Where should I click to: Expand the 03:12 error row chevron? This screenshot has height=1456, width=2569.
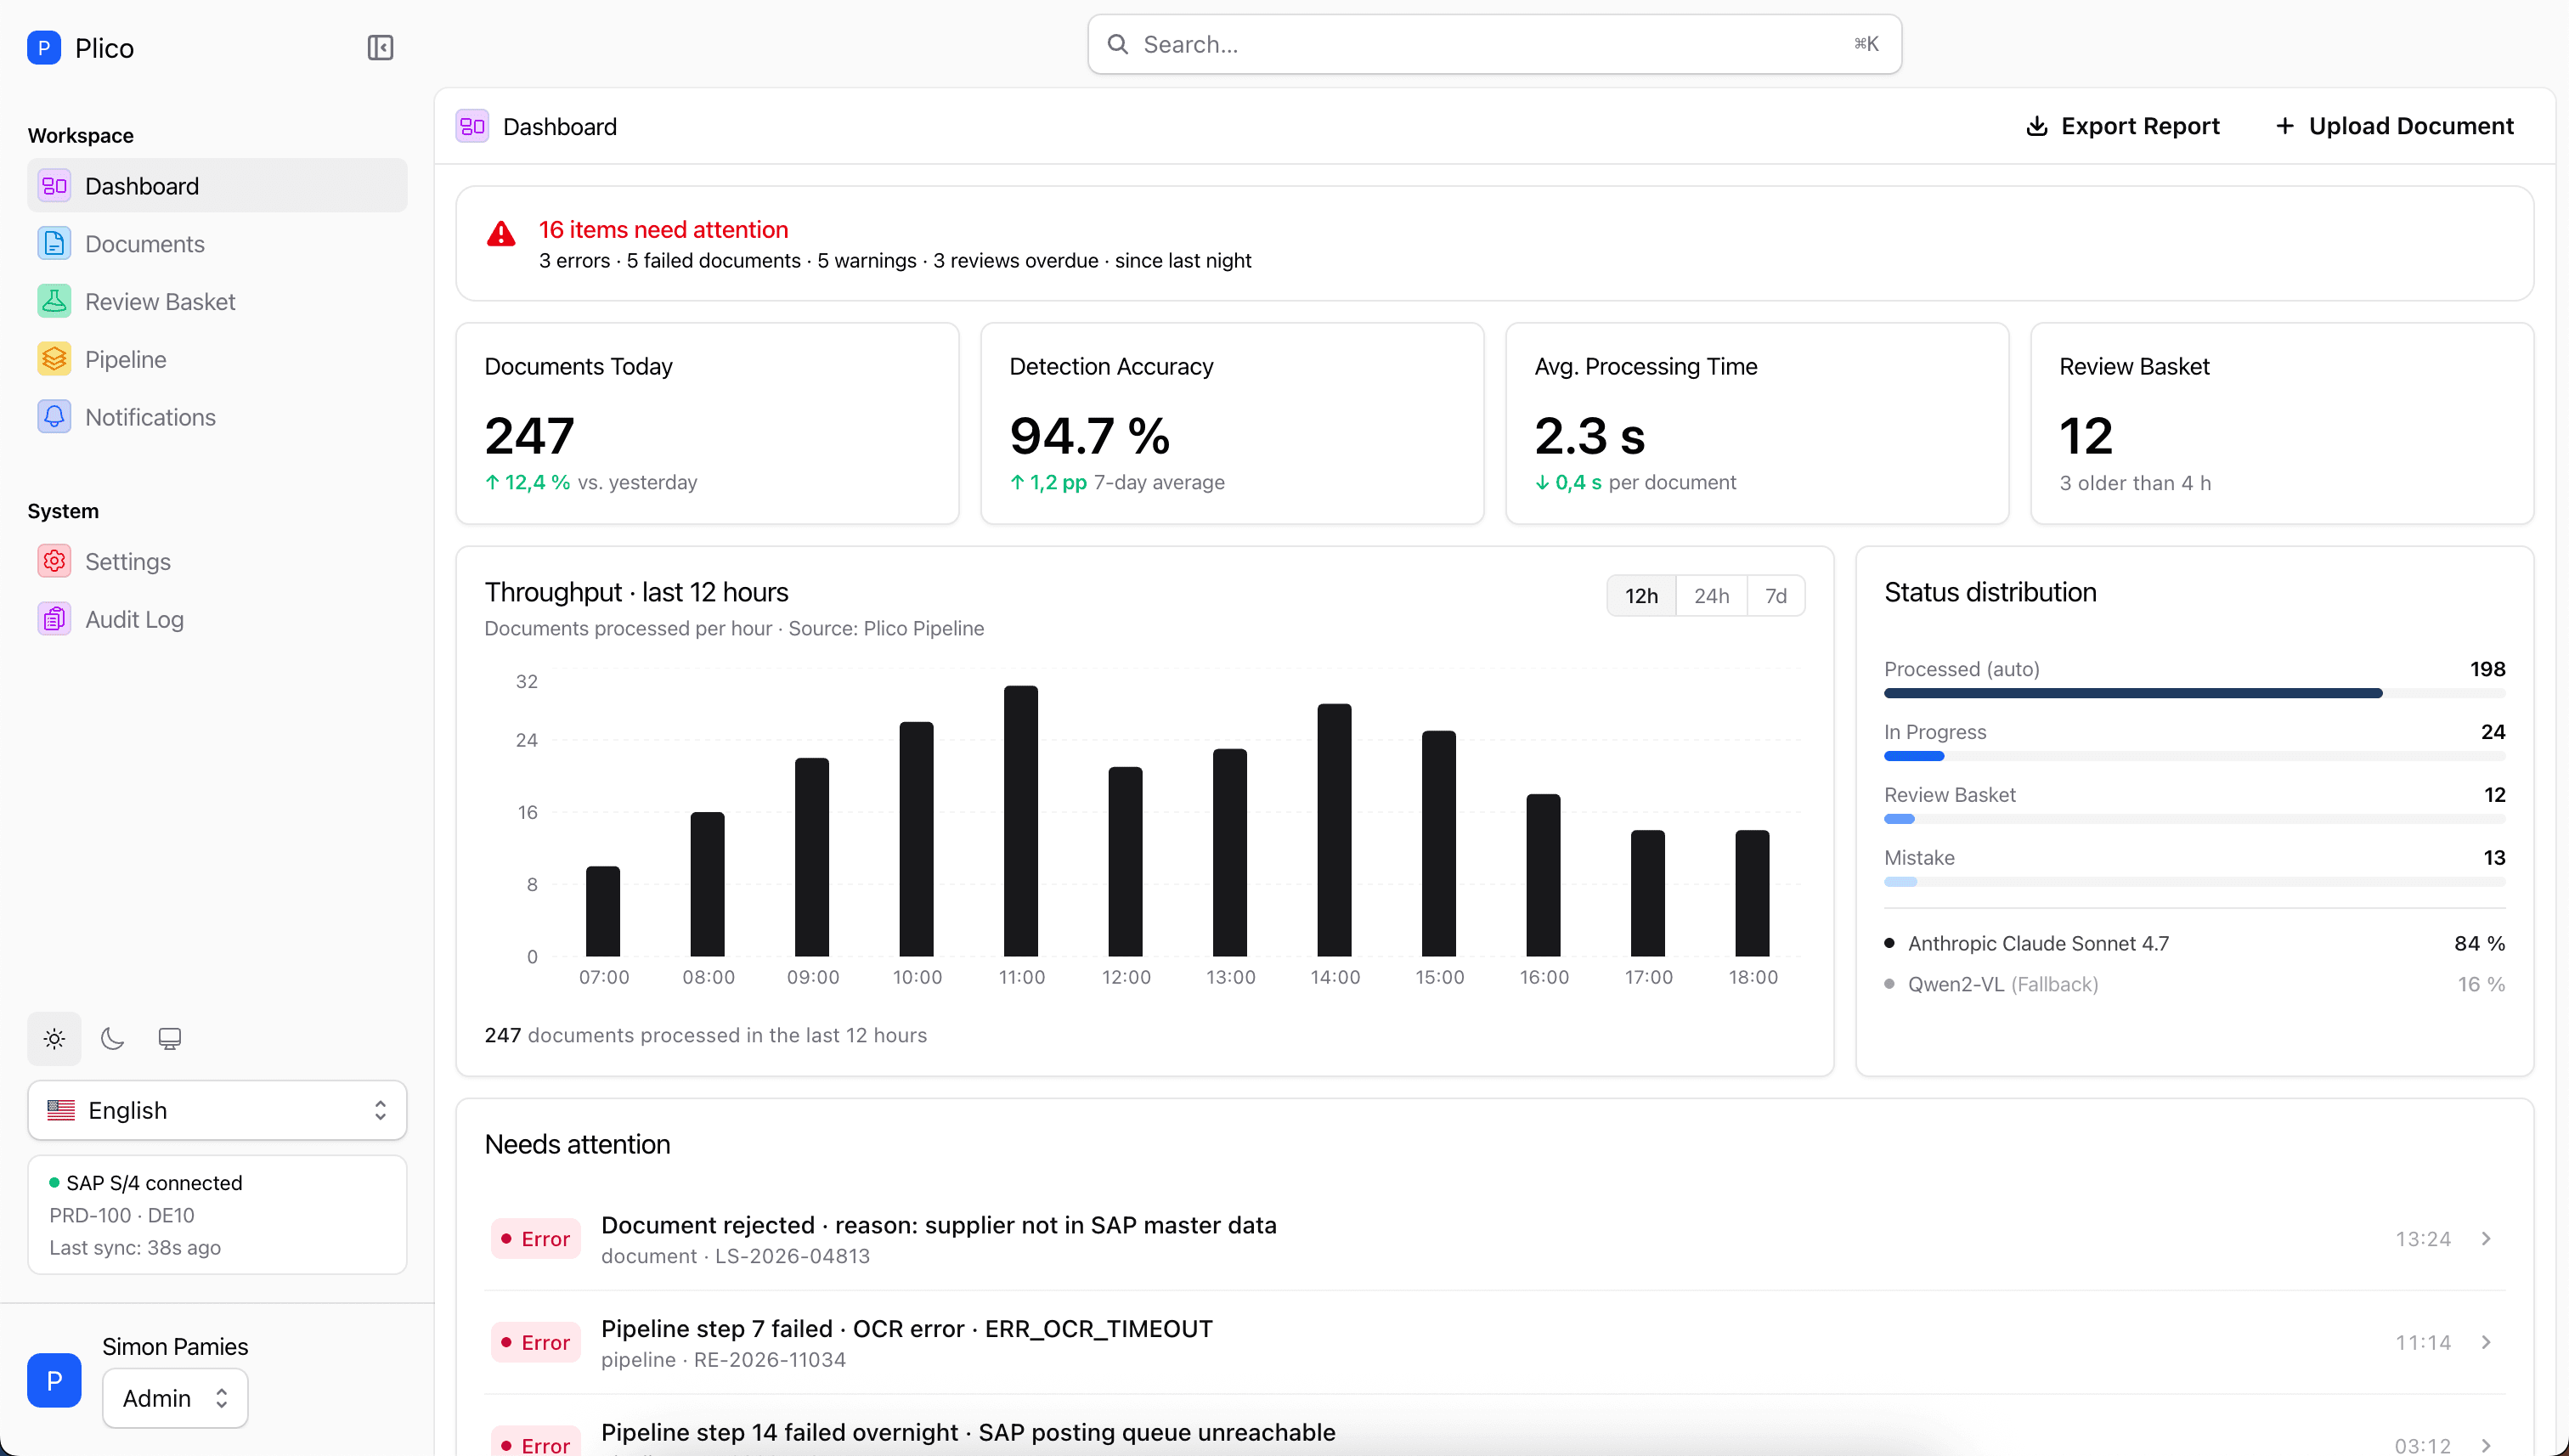click(2486, 1446)
